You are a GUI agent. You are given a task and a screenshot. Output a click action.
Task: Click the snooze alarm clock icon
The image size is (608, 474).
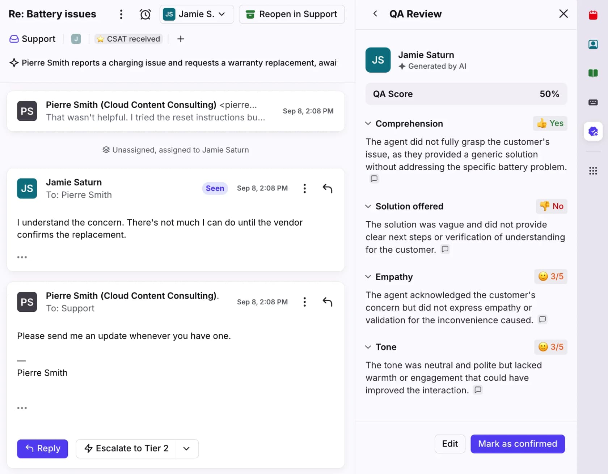click(x=145, y=14)
